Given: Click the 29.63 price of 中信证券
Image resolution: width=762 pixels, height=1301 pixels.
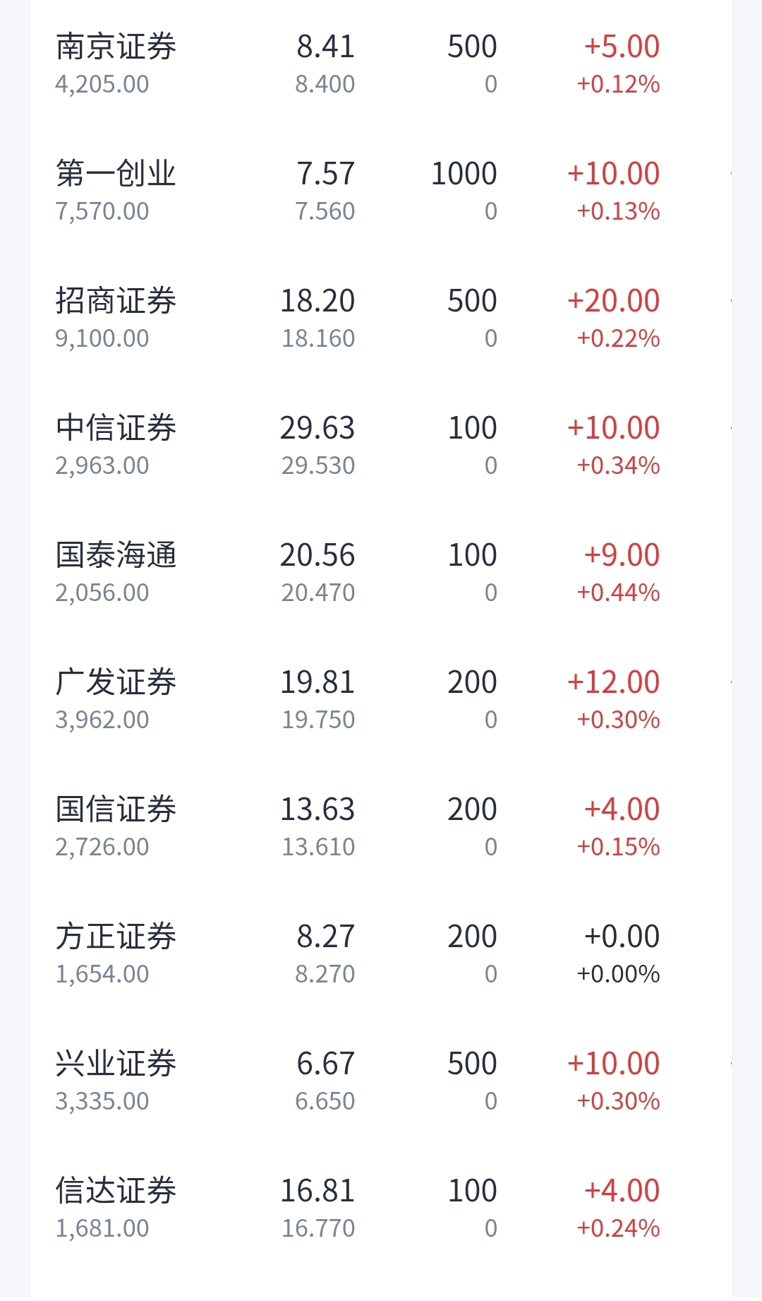Looking at the screenshot, I should pos(317,428).
